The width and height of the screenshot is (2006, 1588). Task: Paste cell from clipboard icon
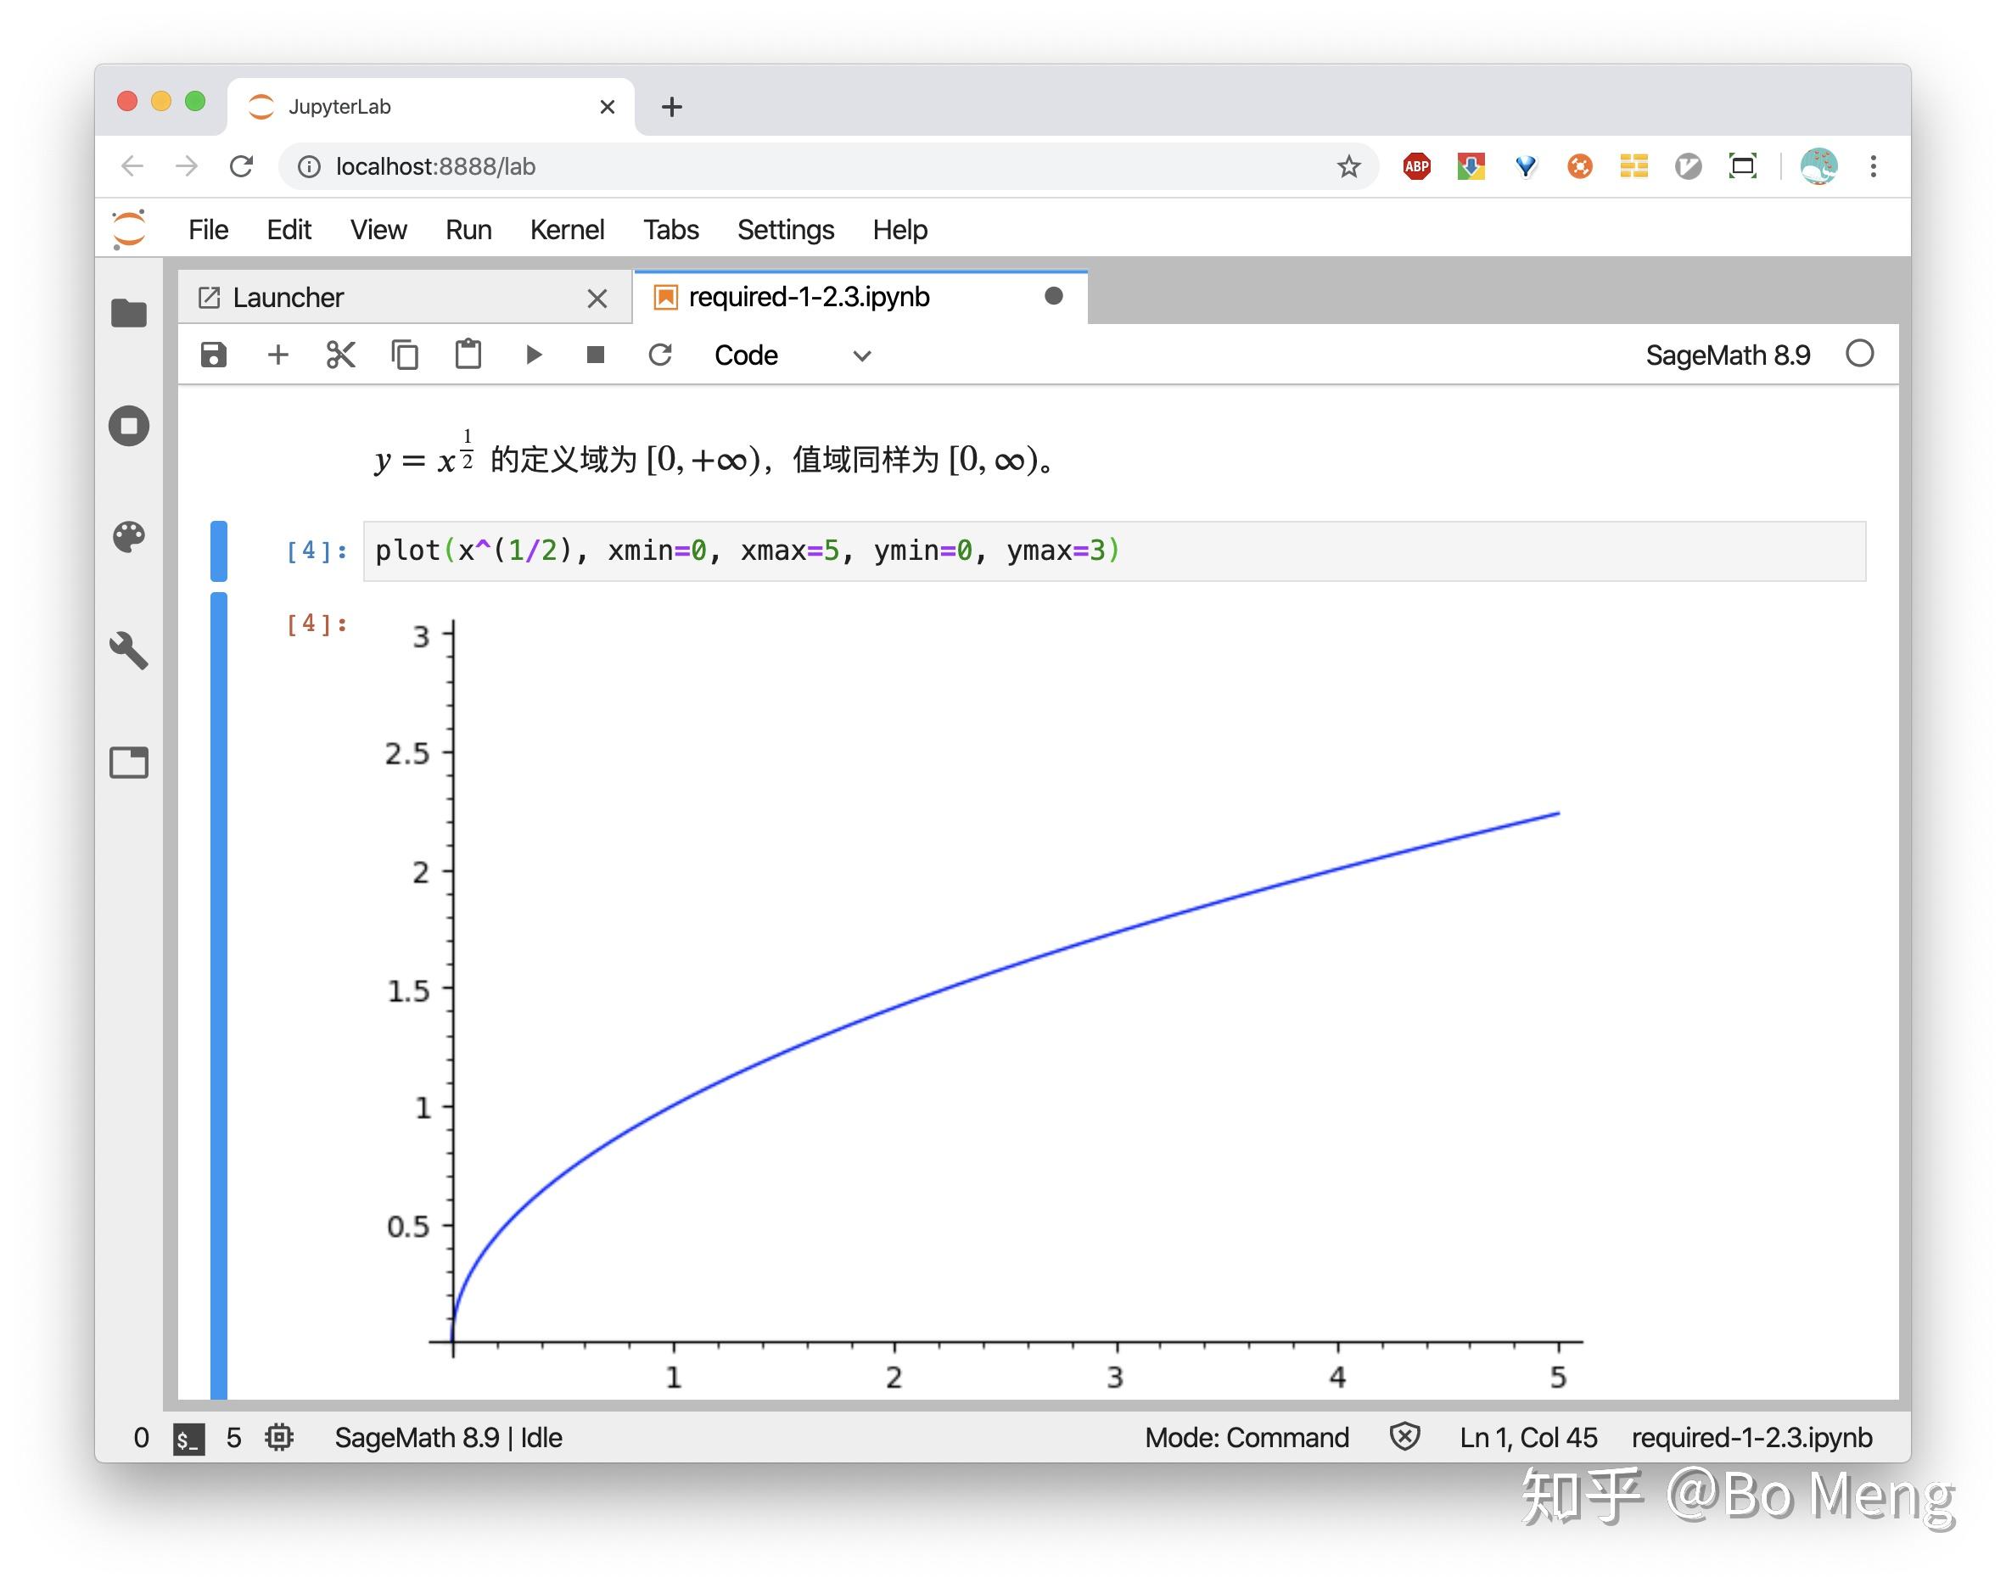click(468, 355)
